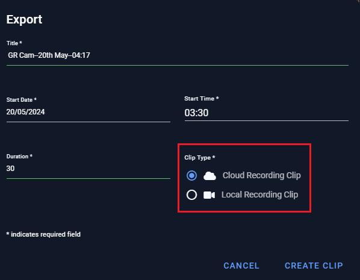This screenshot has height=280, width=360.
Task: Click the 'Duration *' label
Action: tap(19, 157)
